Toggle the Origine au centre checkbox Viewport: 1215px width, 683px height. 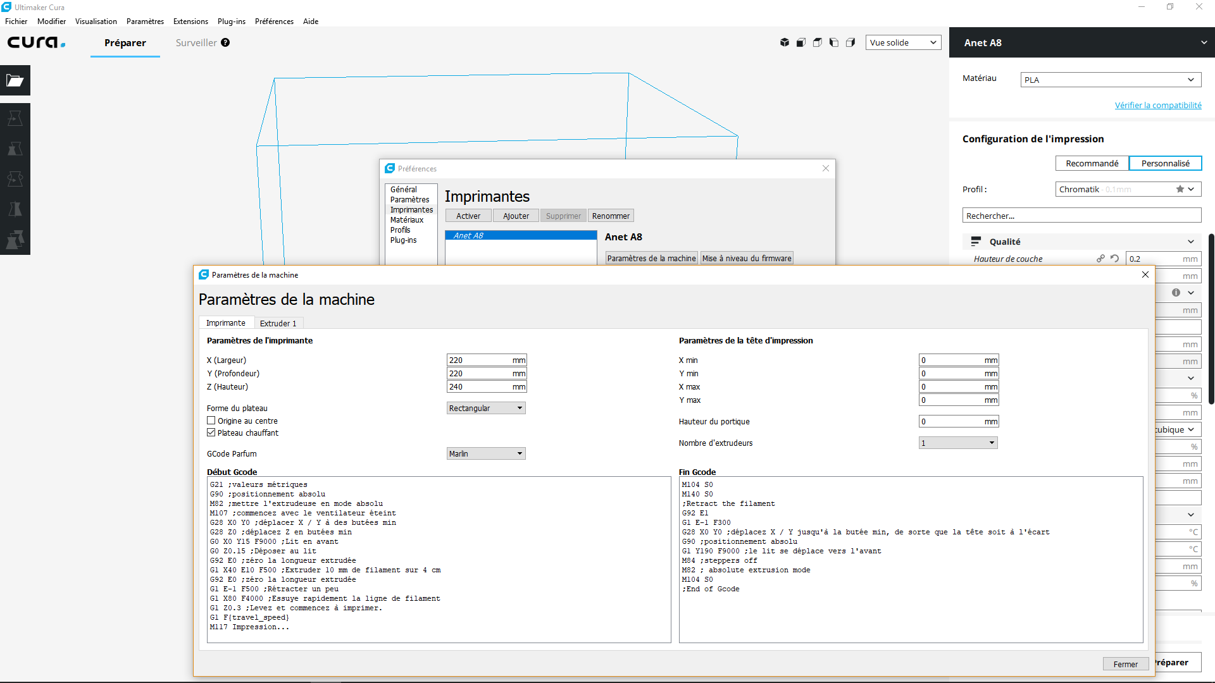point(211,421)
